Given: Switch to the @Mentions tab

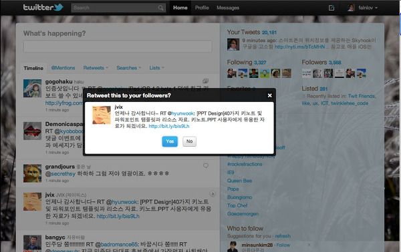Looking at the screenshot, I should coord(63,68).
